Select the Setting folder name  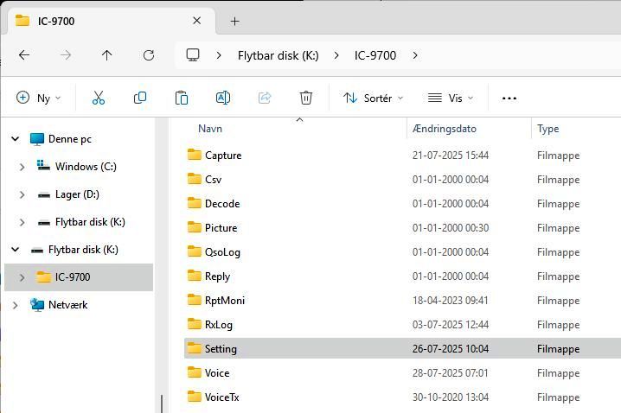[x=221, y=348]
